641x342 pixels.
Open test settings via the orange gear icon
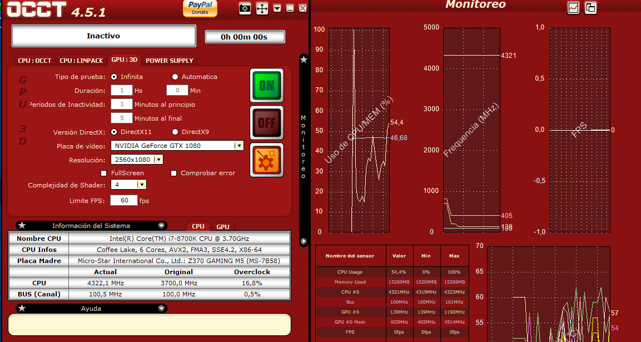pyautogui.click(x=266, y=160)
